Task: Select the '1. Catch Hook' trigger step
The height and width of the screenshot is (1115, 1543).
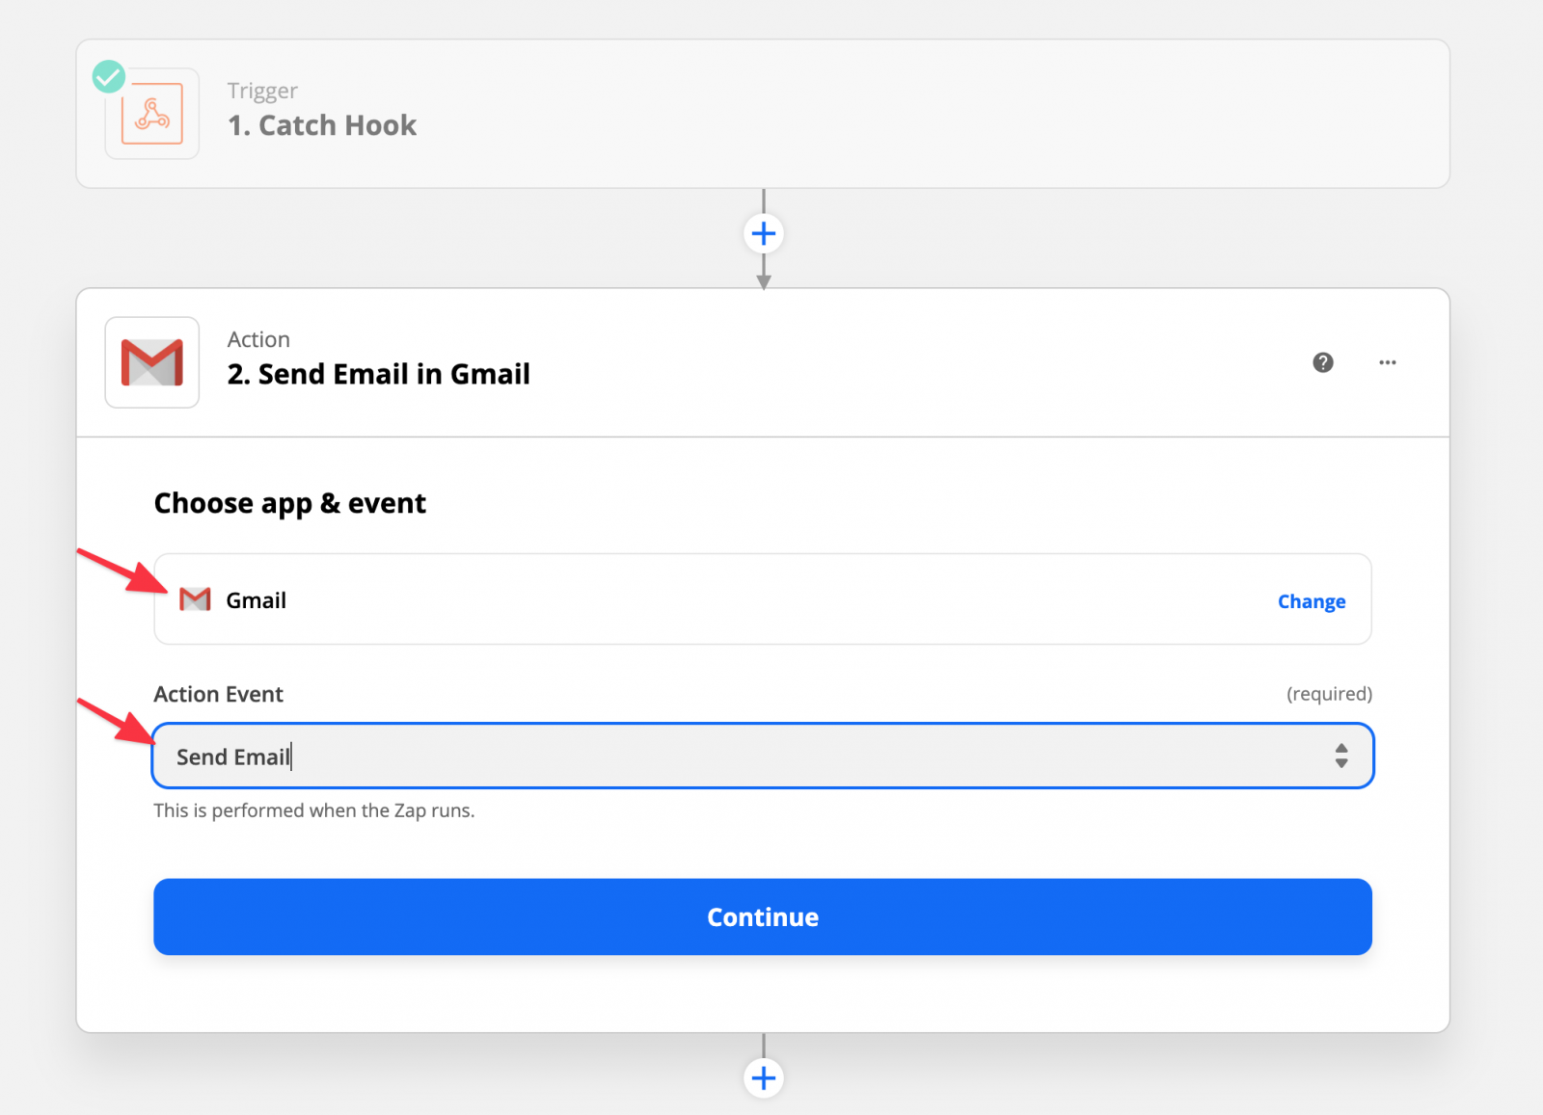Action: pos(322,124)
